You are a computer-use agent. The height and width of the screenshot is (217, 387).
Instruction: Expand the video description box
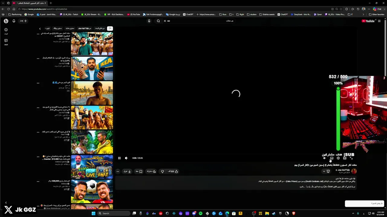coord(236,183)
